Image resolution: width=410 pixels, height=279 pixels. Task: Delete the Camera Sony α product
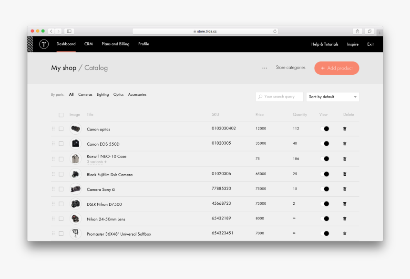(x=345, y=189)
